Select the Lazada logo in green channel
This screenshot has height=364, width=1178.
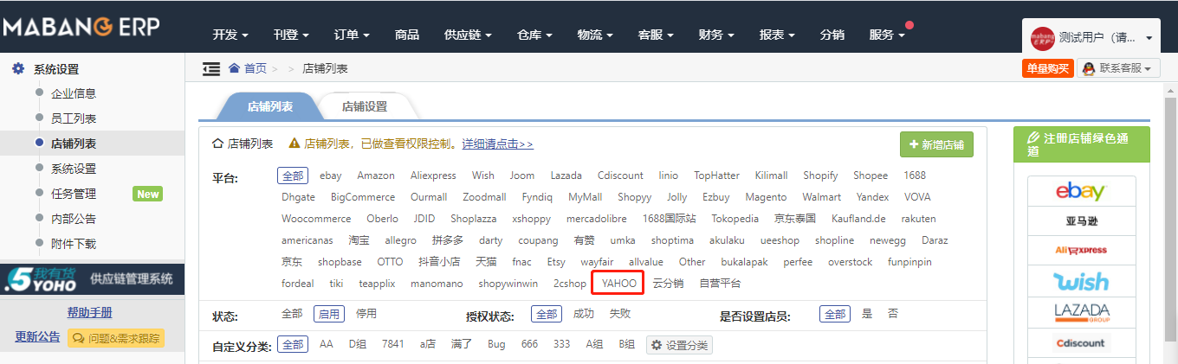tap(1081, 311)
